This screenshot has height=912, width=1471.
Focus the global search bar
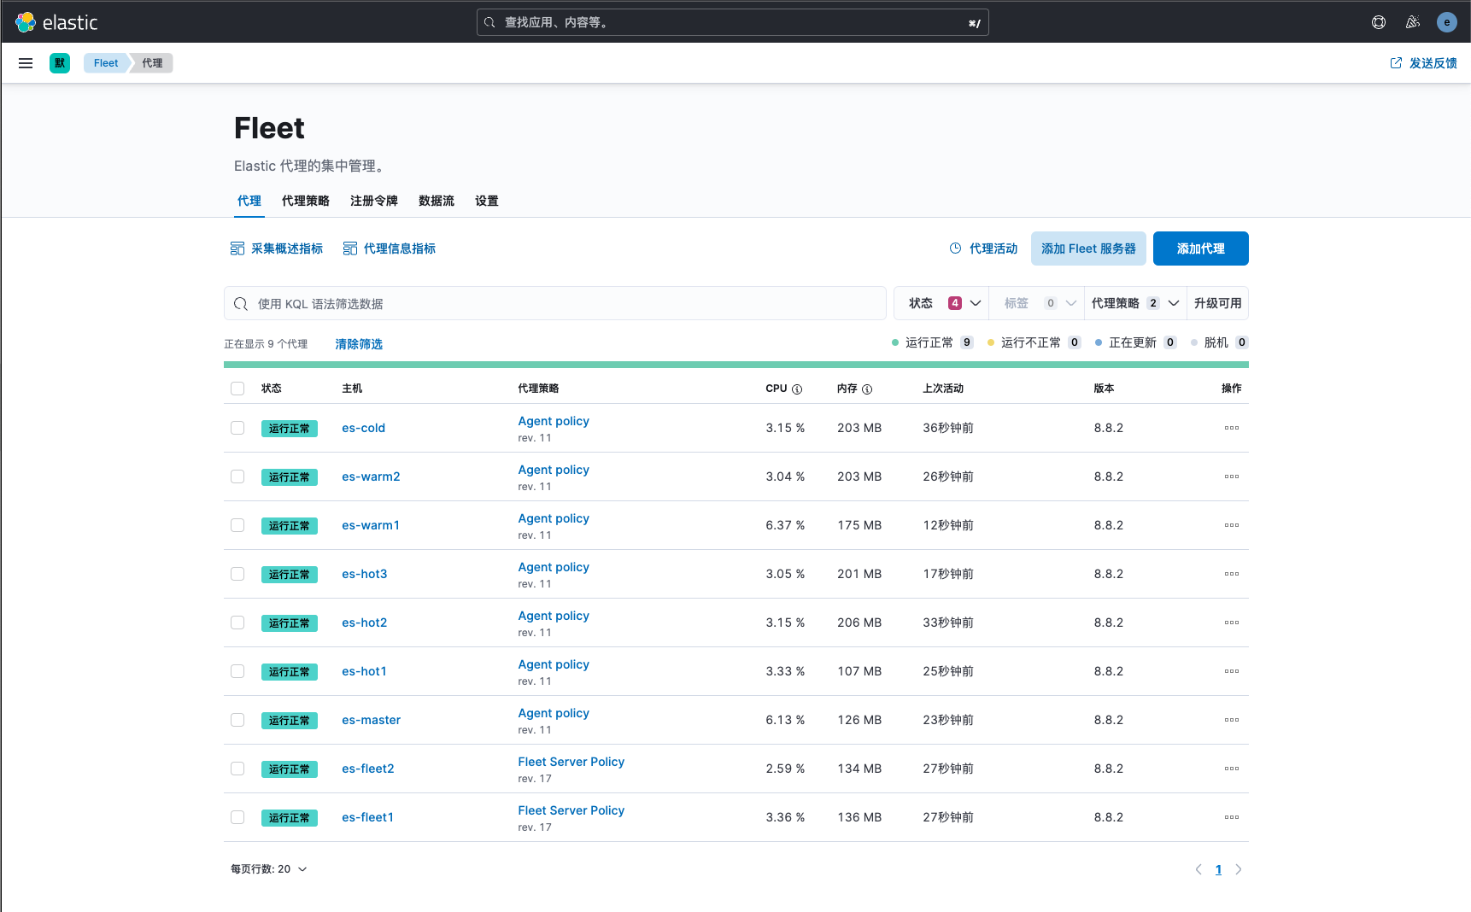point(733,22)
